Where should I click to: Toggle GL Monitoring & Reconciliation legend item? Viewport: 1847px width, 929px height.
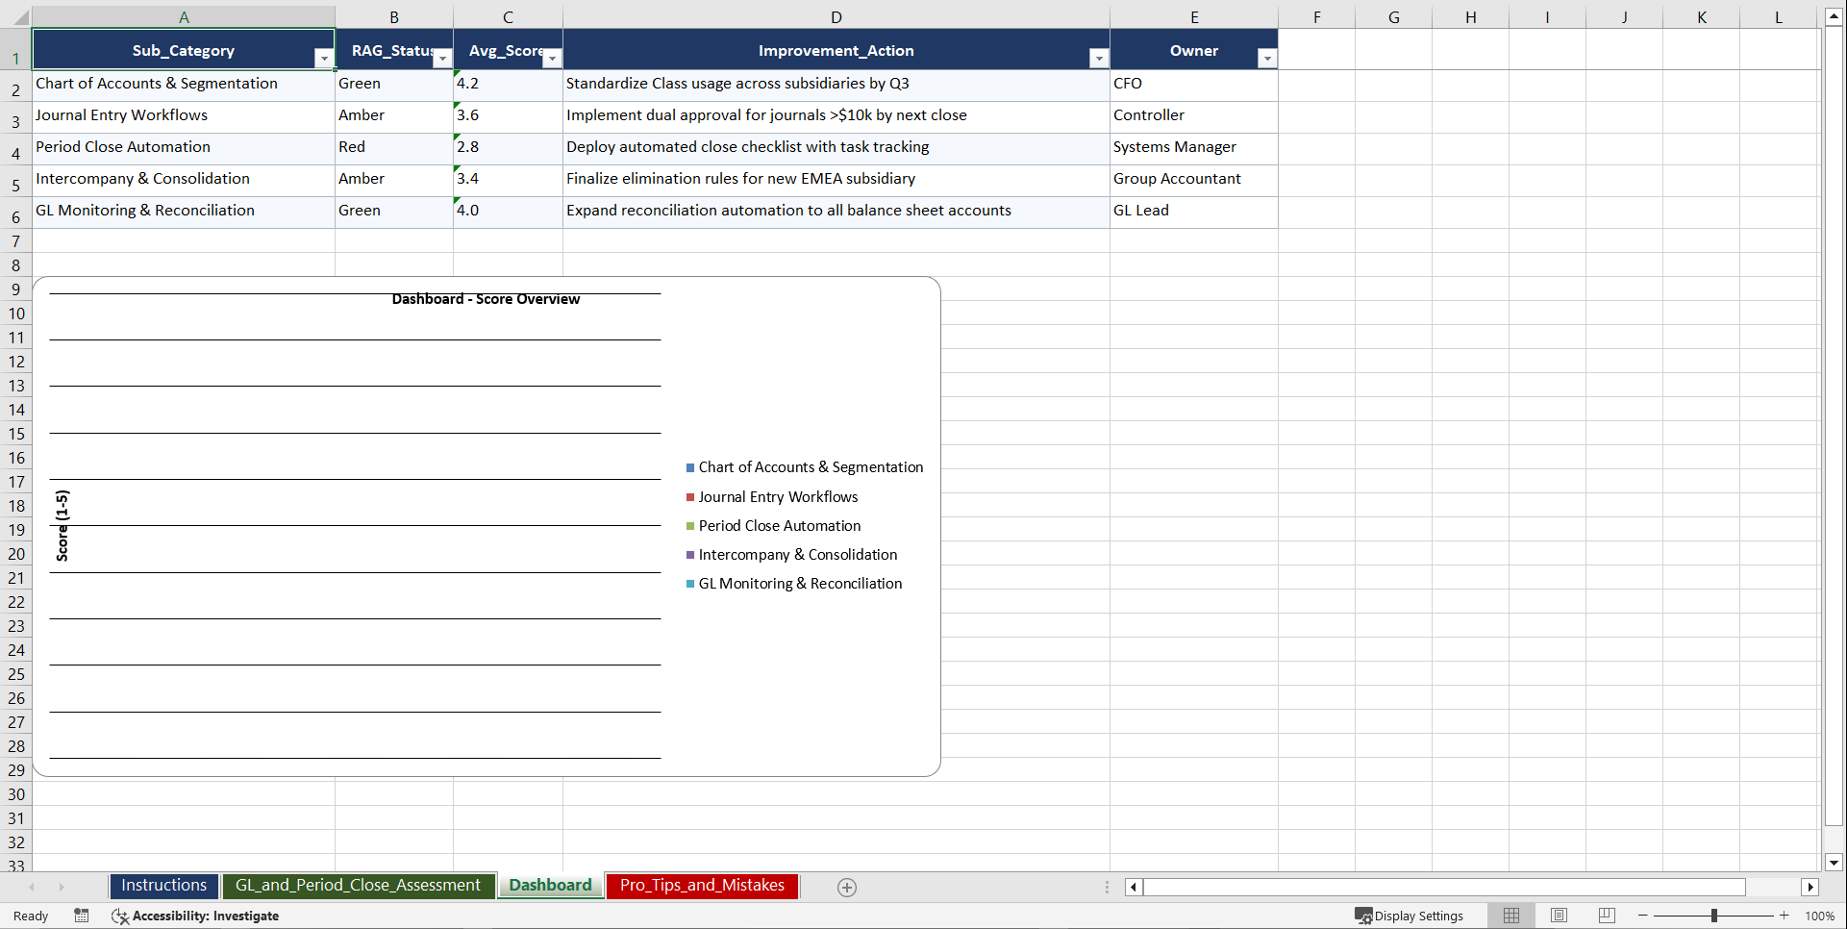point(800,583)
